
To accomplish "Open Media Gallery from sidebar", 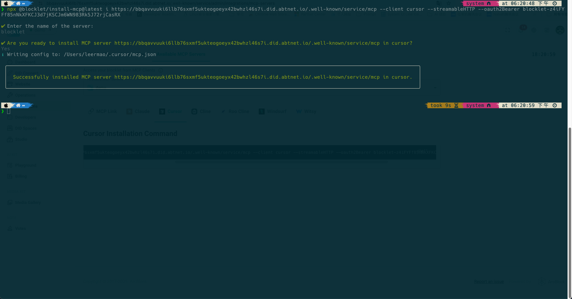I will pos(28,202).
